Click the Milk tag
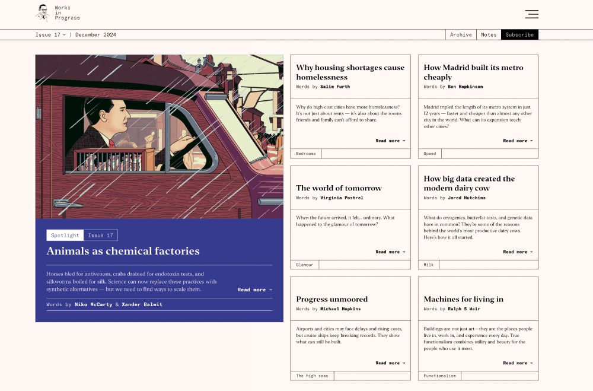The image size is (593, 391). [429, 265]
